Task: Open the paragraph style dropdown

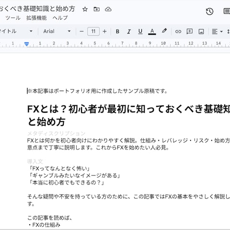Action: (x=16, y=31)
